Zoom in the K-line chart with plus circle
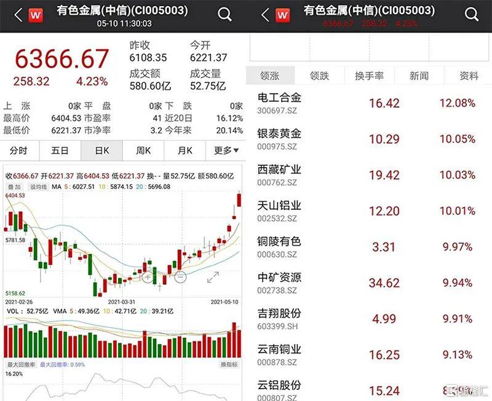The width and height of the screenshot is (492, 401). tap(147, 277)
